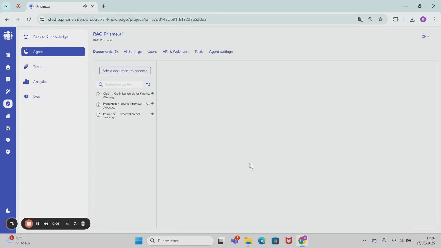Open the Objet-_-Optimisation-de-la-Fiabilit document
Screen dimensions: 441x248
pos(125,95)
